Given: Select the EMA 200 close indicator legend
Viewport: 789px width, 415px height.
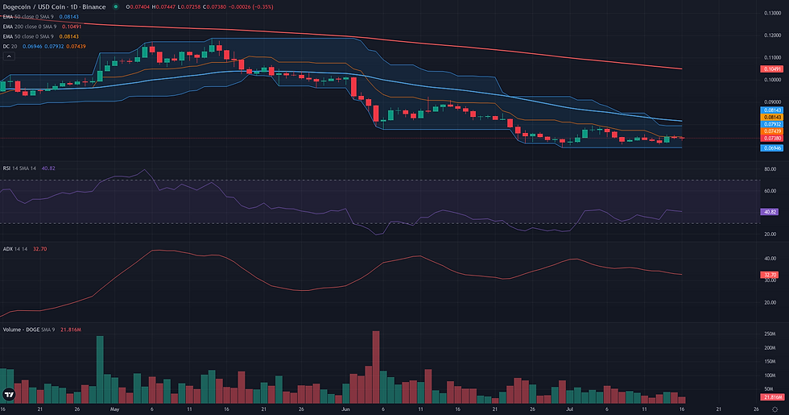Looking at the screenshot, I should (42, 27).
